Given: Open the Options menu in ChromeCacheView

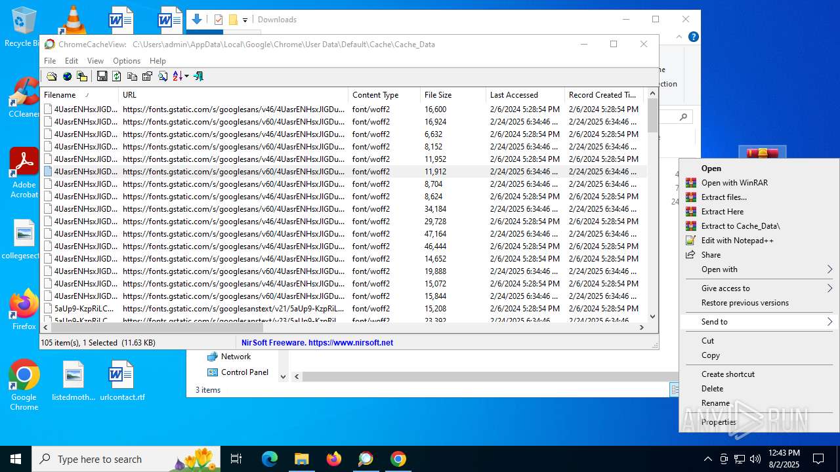Looking at the screenshot, I should [x=127, y=61].
